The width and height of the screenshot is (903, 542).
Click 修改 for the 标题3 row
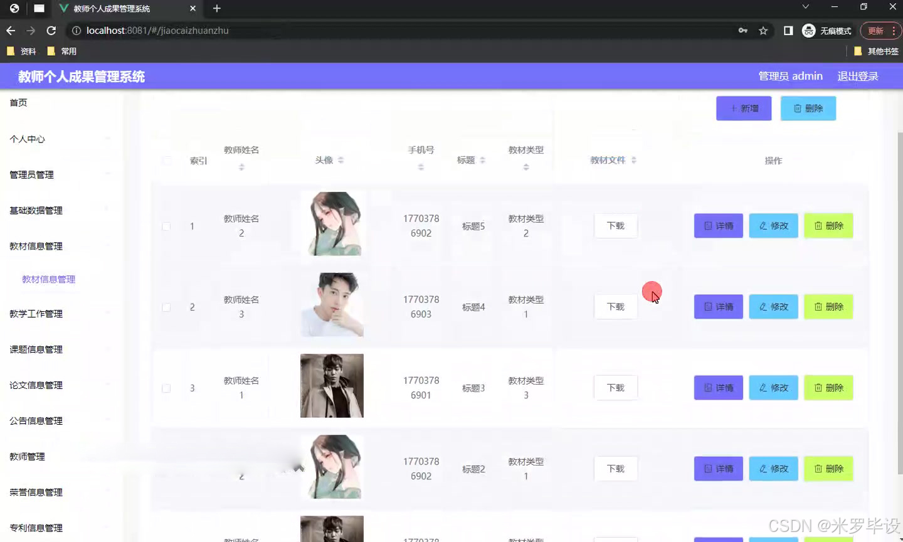774,388
